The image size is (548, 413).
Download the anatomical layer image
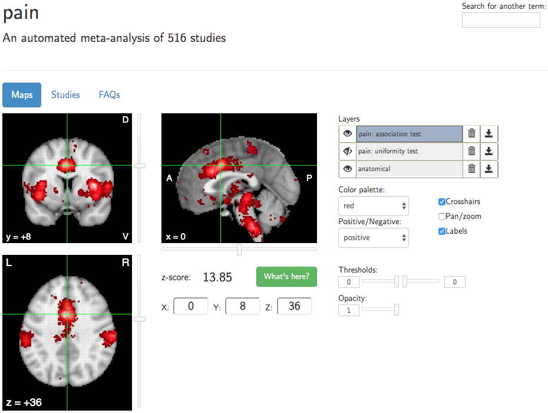point(489,169)
